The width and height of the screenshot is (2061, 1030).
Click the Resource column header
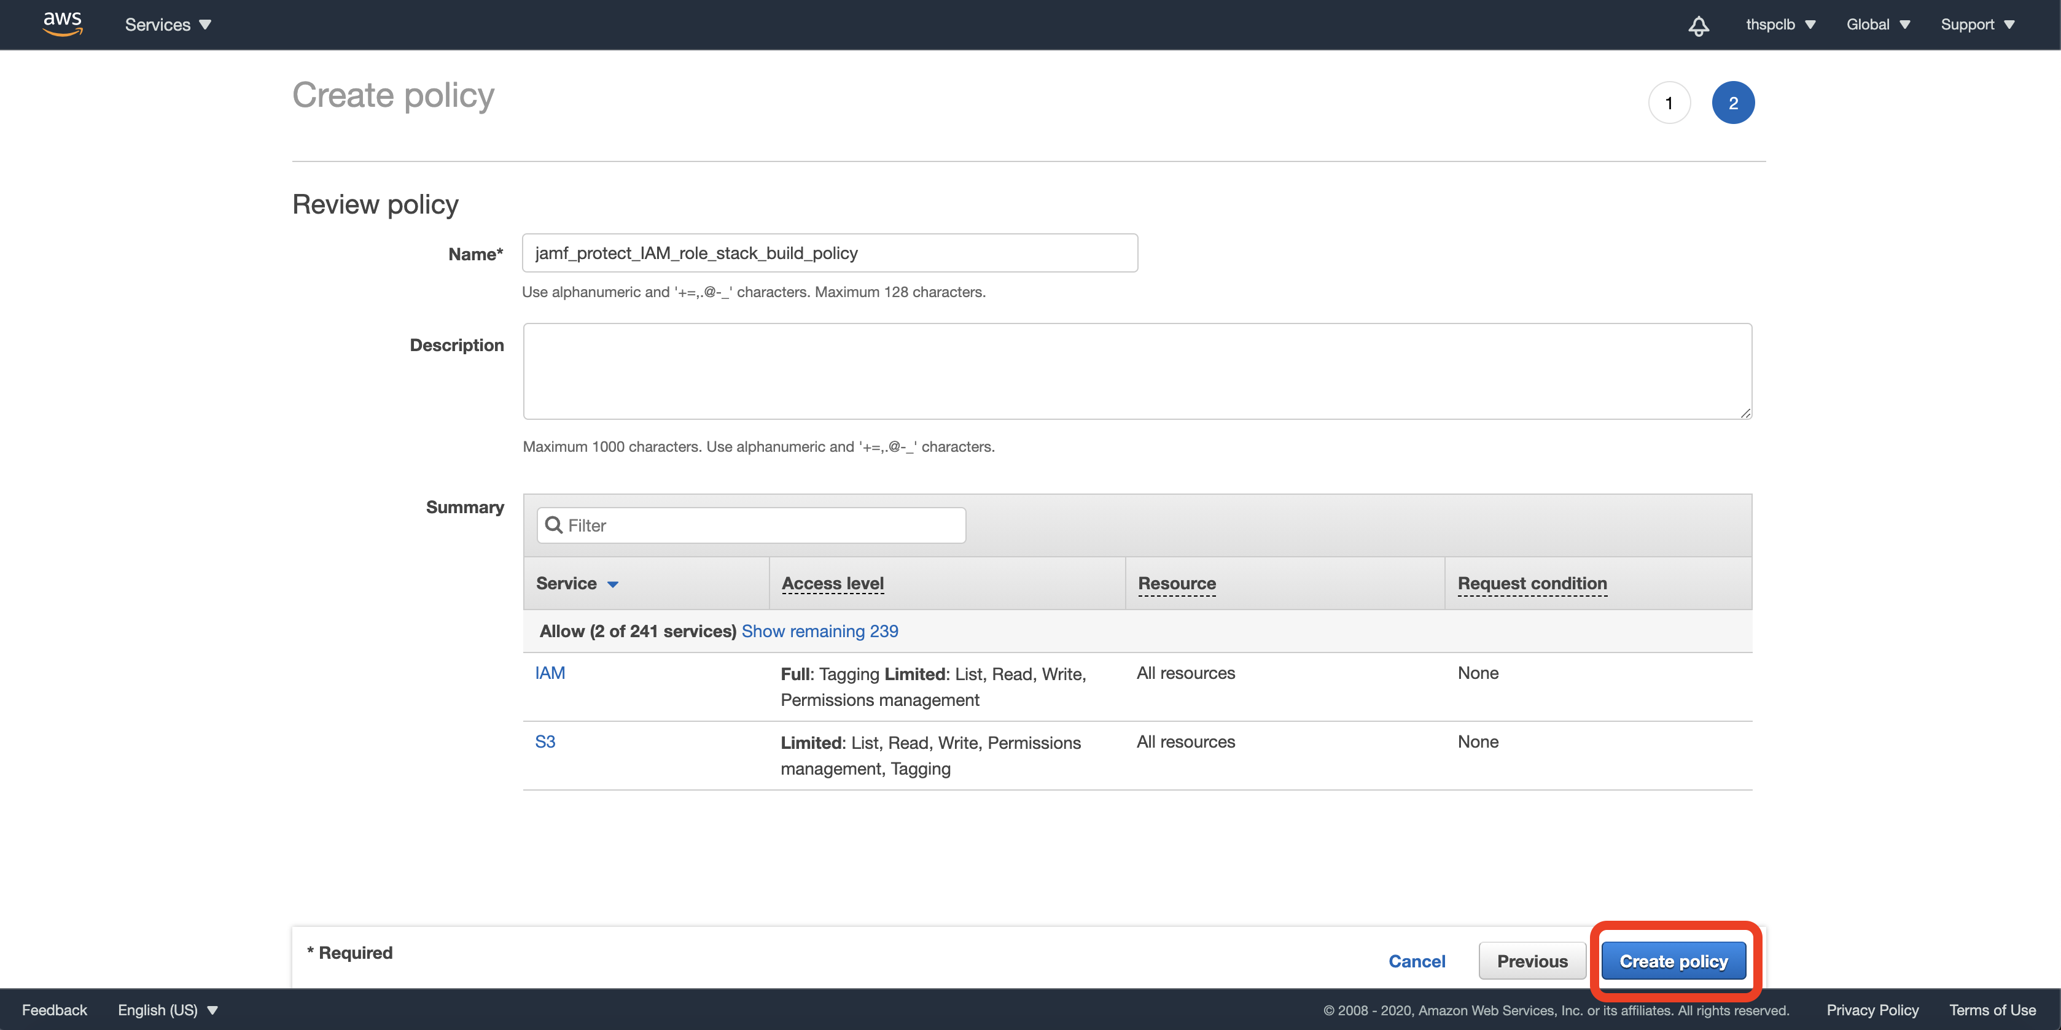point(1176,584)
